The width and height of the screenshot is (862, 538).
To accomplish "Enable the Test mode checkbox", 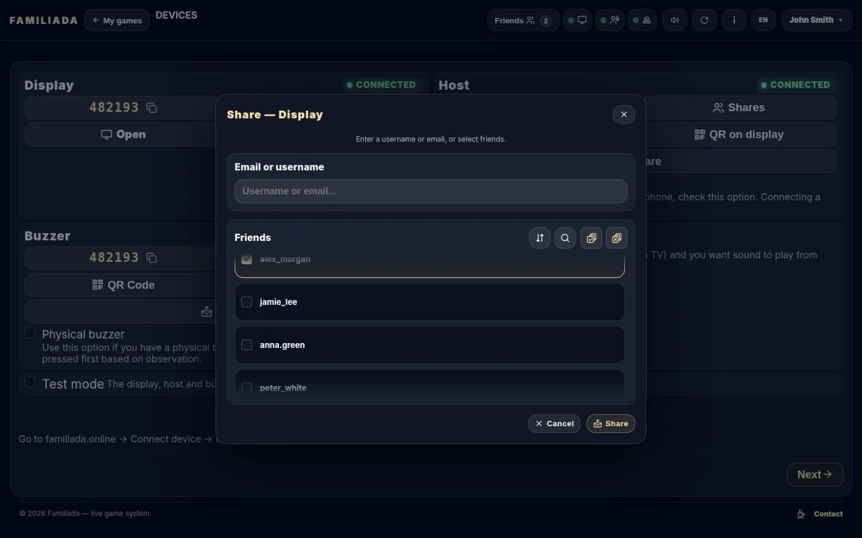I will point(30,382).
